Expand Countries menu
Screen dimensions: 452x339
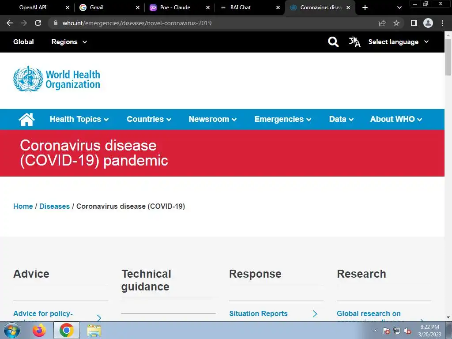(149, 119)
